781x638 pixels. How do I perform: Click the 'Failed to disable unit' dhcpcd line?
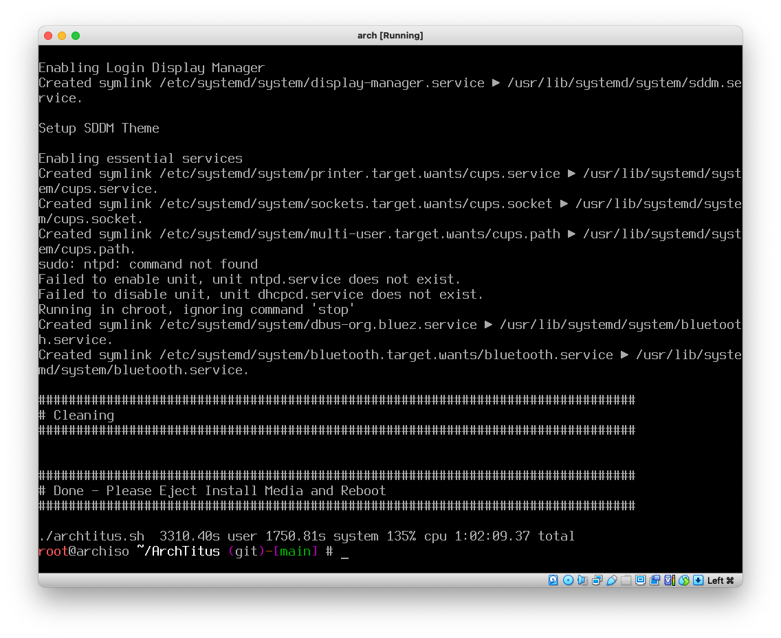pyautogui.click(x=261, y=294)
